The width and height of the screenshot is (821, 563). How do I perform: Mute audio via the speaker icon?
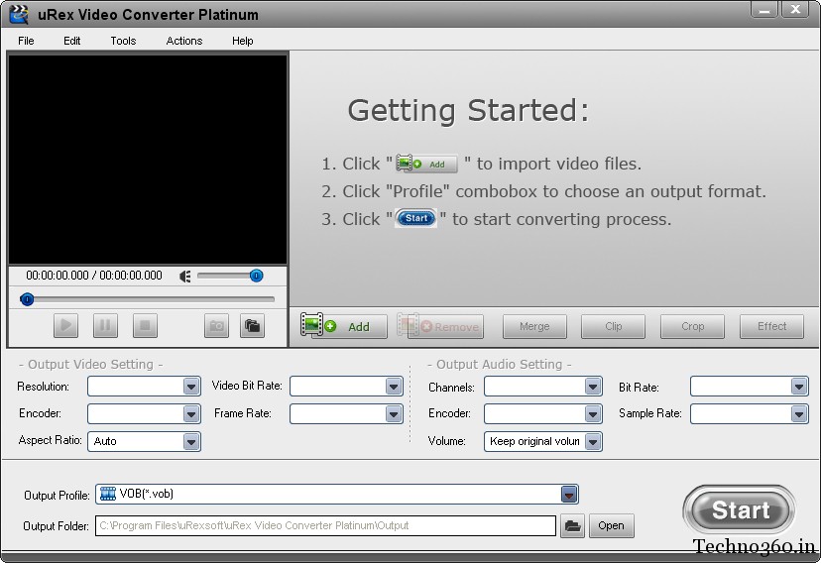[185, 276]
